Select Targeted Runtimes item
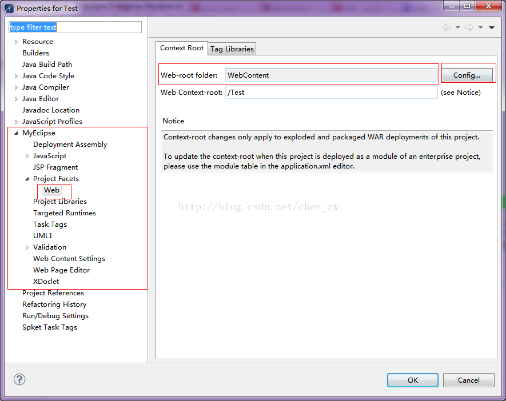Screen dimensions: 506x401 pyautogui.click(x=65, y=213)
